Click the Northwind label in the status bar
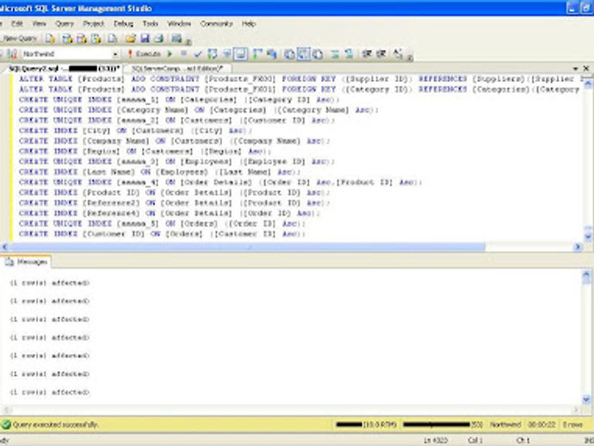The width and height of the screenshot is (594, 446). [x=505, y=424]
